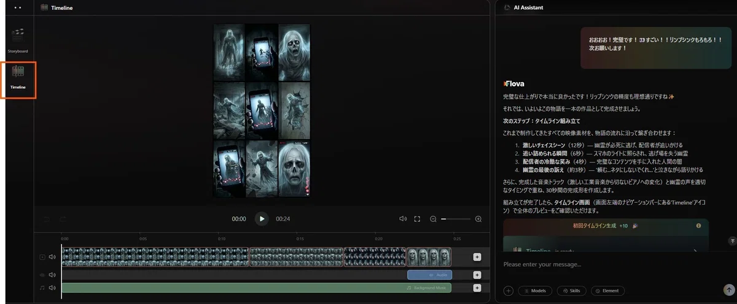This screenshot has height=304, width=737.
Task: Click the video track type icon
Action: (x=42, y=257)
